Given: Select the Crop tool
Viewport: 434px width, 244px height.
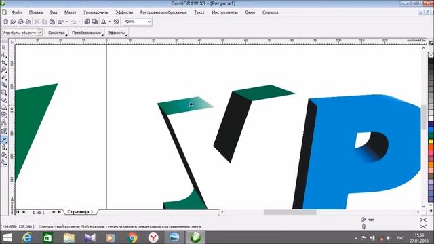Looking at the screenshot, I should pyautogui.click(x=4, y=62).
